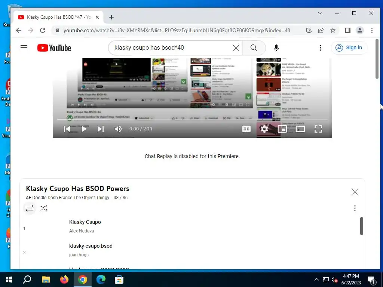This screenshot has width=383, height=287.
Task: Sign in to YouTube
Action: (x=349, y=47)
